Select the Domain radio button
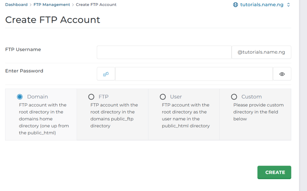This screenshot has height=191, width=307. (20, 97)
